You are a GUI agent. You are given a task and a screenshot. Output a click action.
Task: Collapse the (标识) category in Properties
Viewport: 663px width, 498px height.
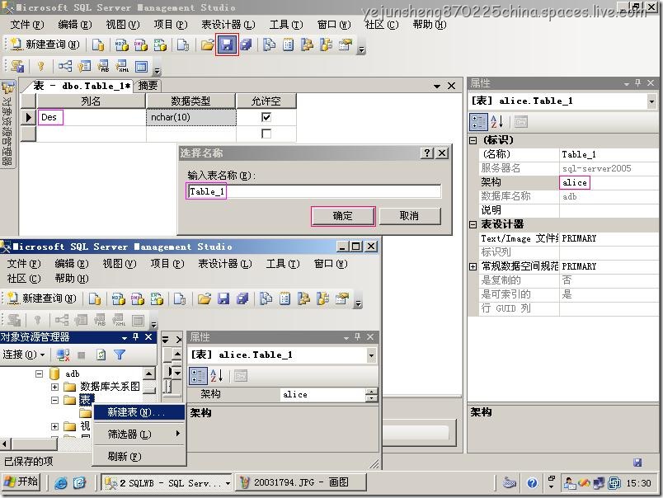[x=473, y=140]
